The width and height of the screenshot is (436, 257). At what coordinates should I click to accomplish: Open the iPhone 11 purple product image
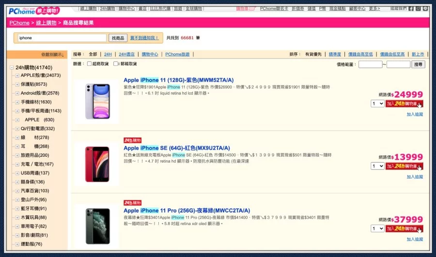pos(97,102)
